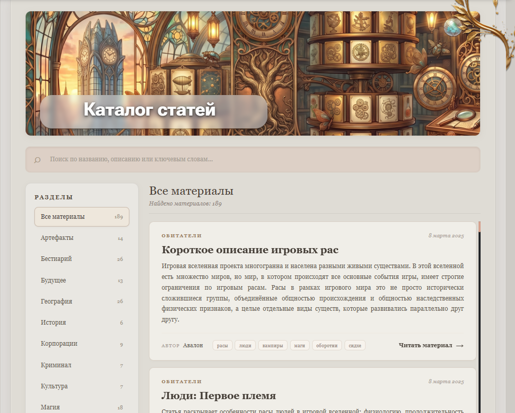The image size is (515, 413).
Task: Click the search magnifier icon
Action: coord(37,160)
